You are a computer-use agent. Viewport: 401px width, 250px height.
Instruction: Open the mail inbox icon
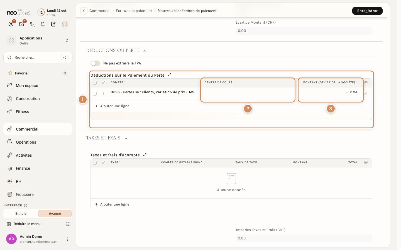pyautogui.click(x=21, y=24)
